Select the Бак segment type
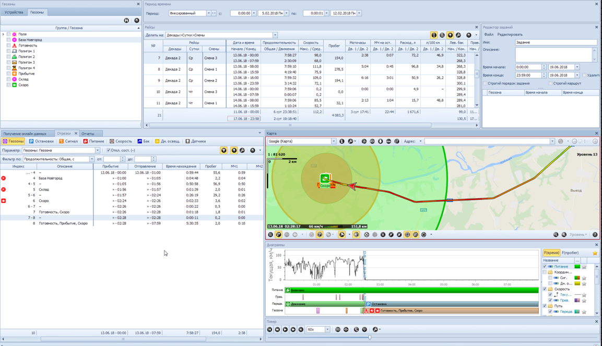The image size is (602, 346). [144, 141]
